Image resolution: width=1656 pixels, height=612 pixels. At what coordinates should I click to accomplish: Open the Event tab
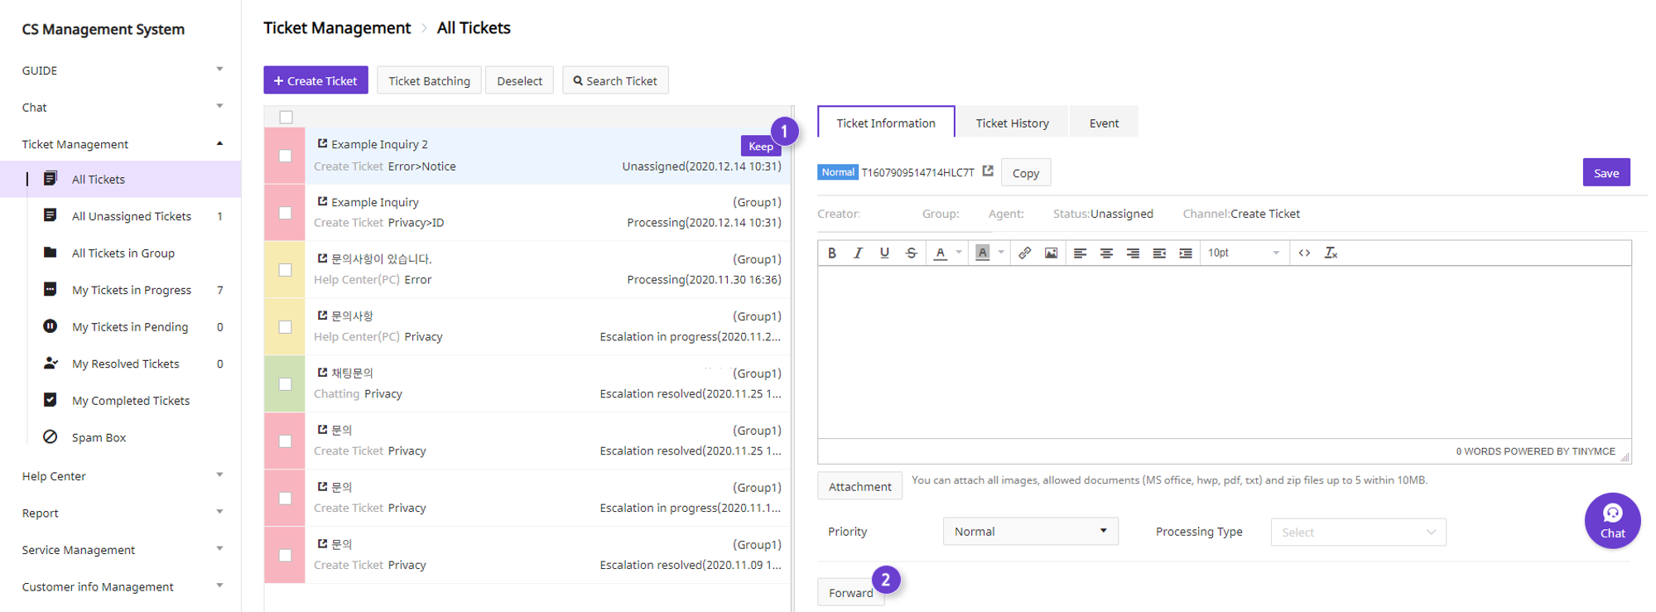(1104, 123)
